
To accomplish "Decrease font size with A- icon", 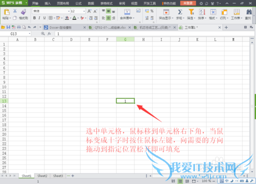I will click(x=95, y=11).
